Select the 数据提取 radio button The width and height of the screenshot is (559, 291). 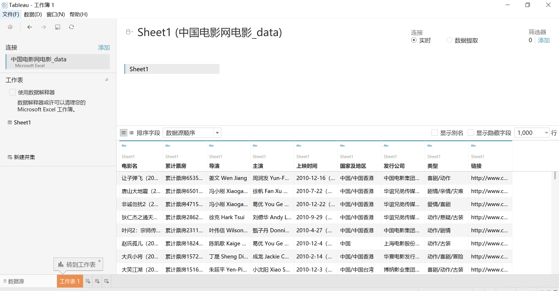(450, 40)
